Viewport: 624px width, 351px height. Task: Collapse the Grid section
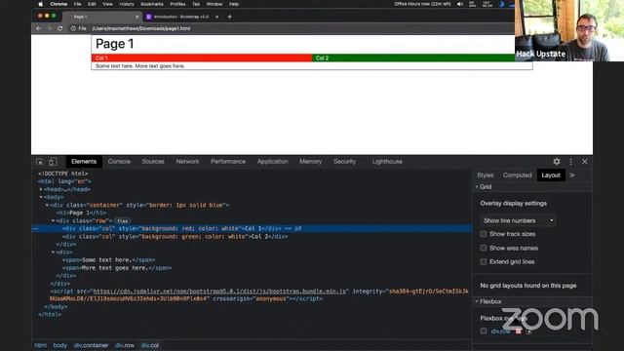[477, 187]
